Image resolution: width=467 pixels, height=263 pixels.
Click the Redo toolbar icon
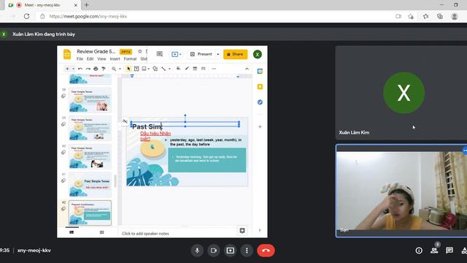click(x=88, y=69)
